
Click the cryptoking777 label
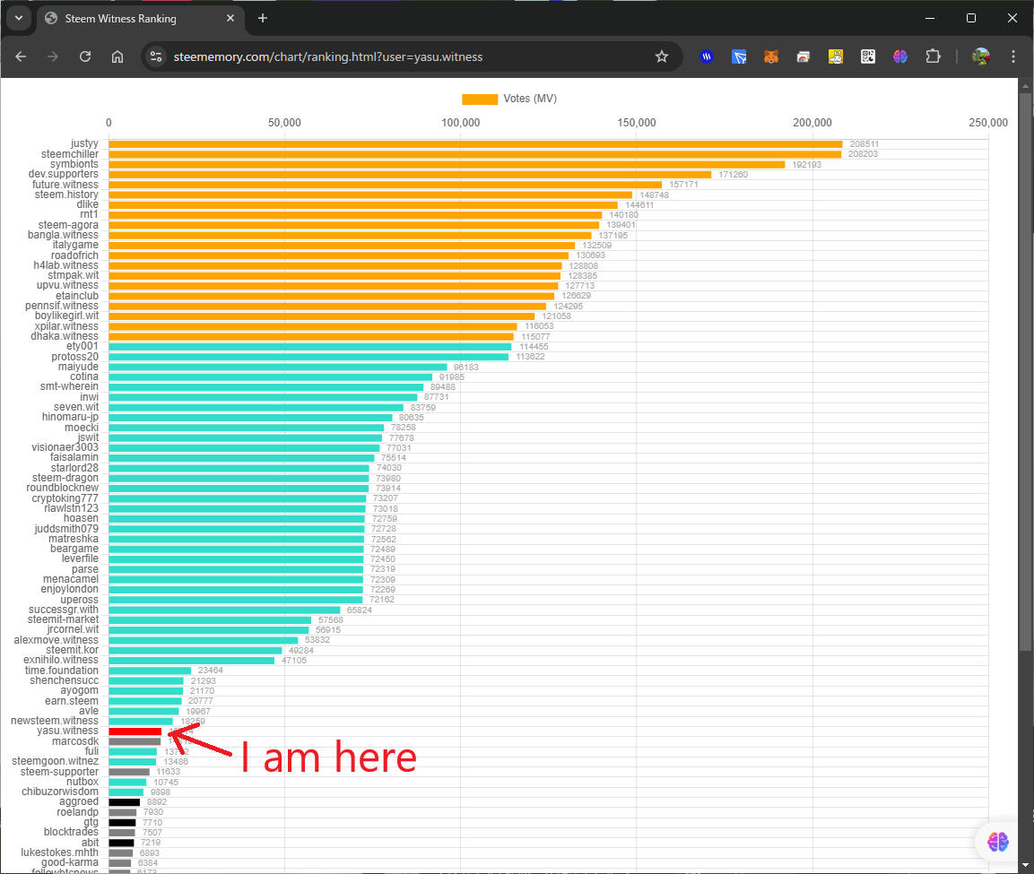click(65, 498)
